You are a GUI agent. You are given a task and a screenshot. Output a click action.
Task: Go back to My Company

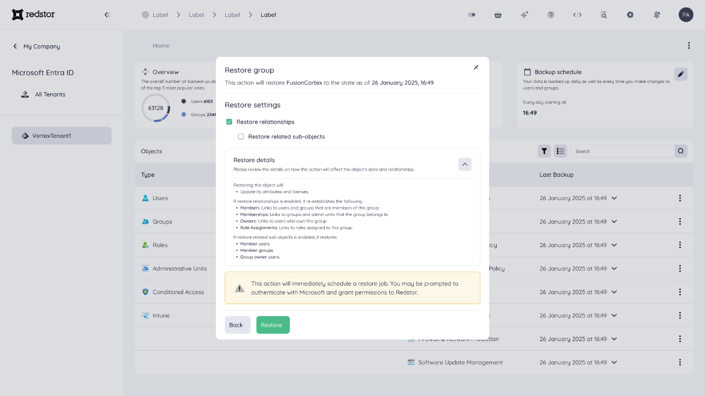tap(36, 46)
